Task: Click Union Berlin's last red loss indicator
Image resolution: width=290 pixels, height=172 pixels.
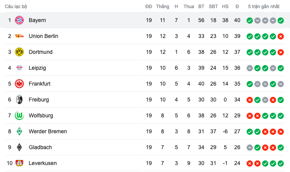Action: [281, 36]
